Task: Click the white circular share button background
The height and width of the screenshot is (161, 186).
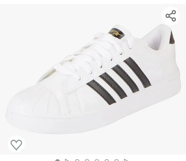Action: point(171,16)
